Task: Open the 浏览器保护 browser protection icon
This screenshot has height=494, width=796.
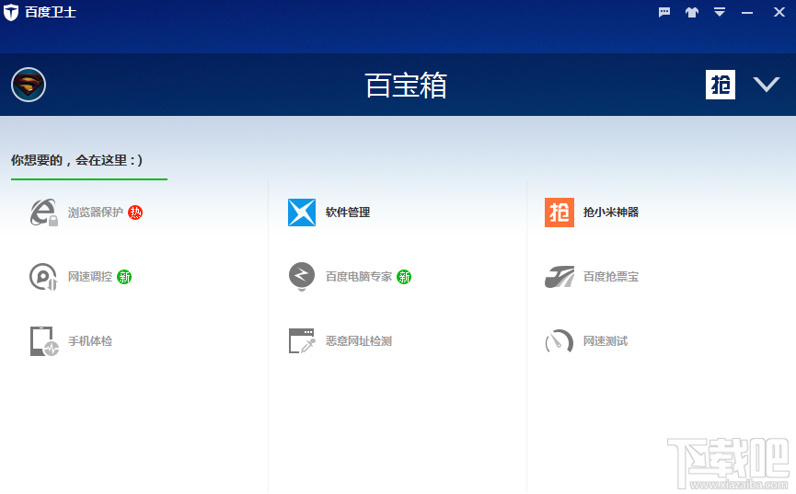Action: pos(43,213)
